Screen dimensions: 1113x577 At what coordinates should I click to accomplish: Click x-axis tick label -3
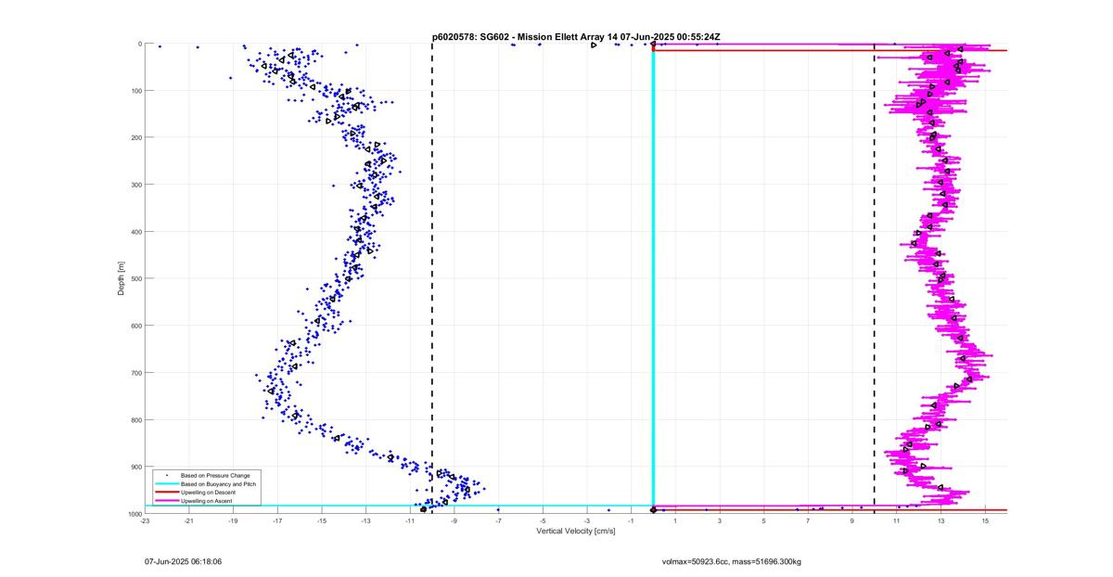pyautogui.click(x=587, y=520)
